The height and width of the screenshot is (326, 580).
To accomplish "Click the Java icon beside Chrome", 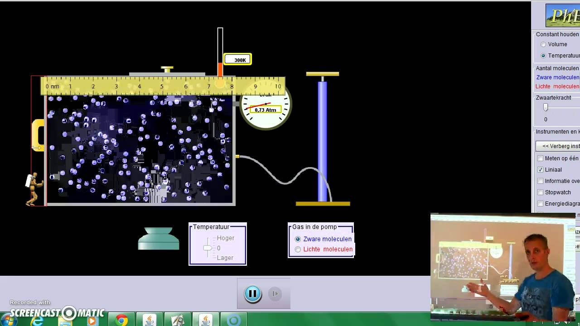I will (150, 321).
